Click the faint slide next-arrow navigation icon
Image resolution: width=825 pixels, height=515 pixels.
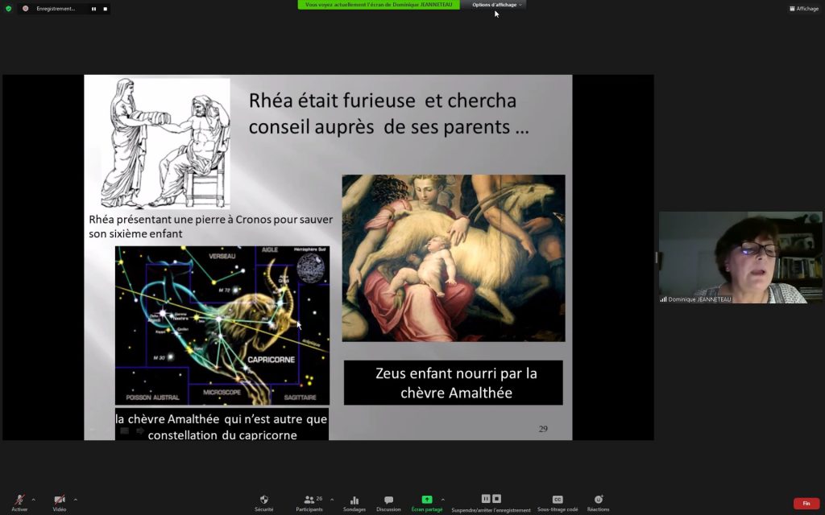pyautogui.click(x=140, y=431)
